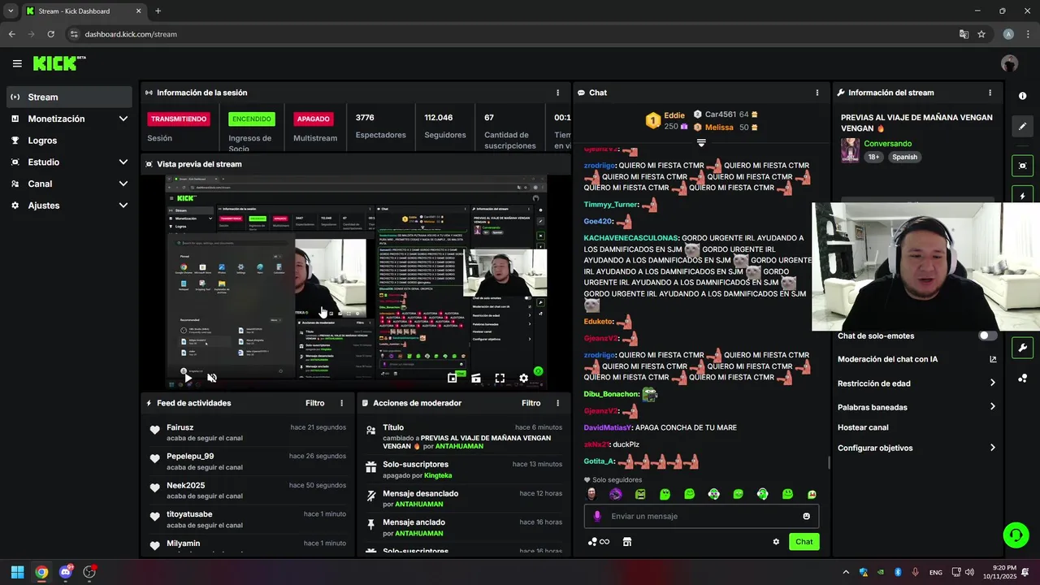This screenshot has height=585, width=1040.
Task: Open the hamburger menu beside the Kick logo
Action: [17, 63]
